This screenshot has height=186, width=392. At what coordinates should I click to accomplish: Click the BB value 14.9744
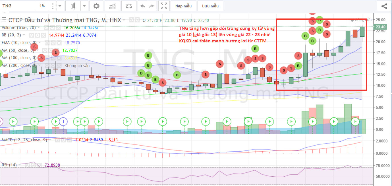(x=57, y=35)
